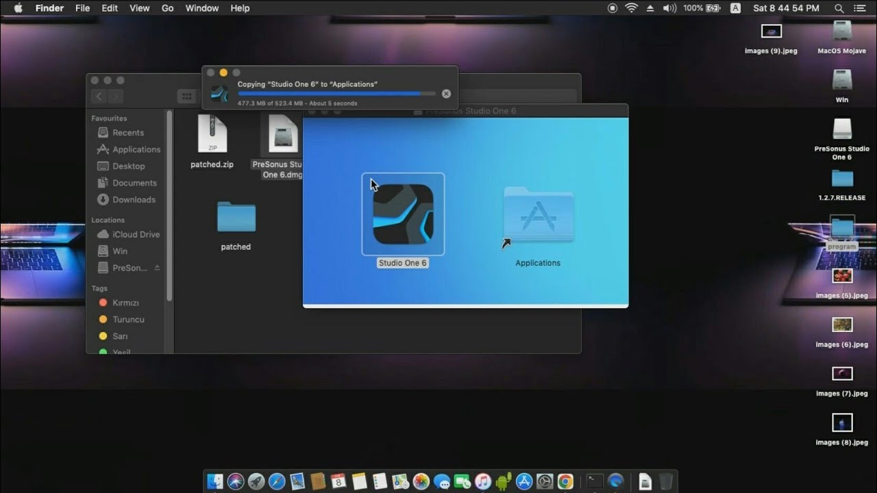
Task: Open Google Chrome from the Dock
Action: 565,481
